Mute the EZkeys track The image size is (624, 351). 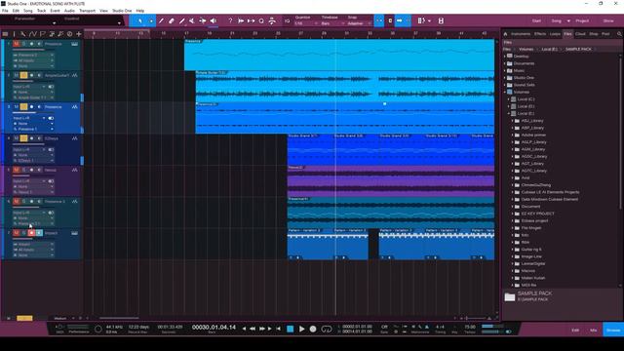[x=17, y=138]
